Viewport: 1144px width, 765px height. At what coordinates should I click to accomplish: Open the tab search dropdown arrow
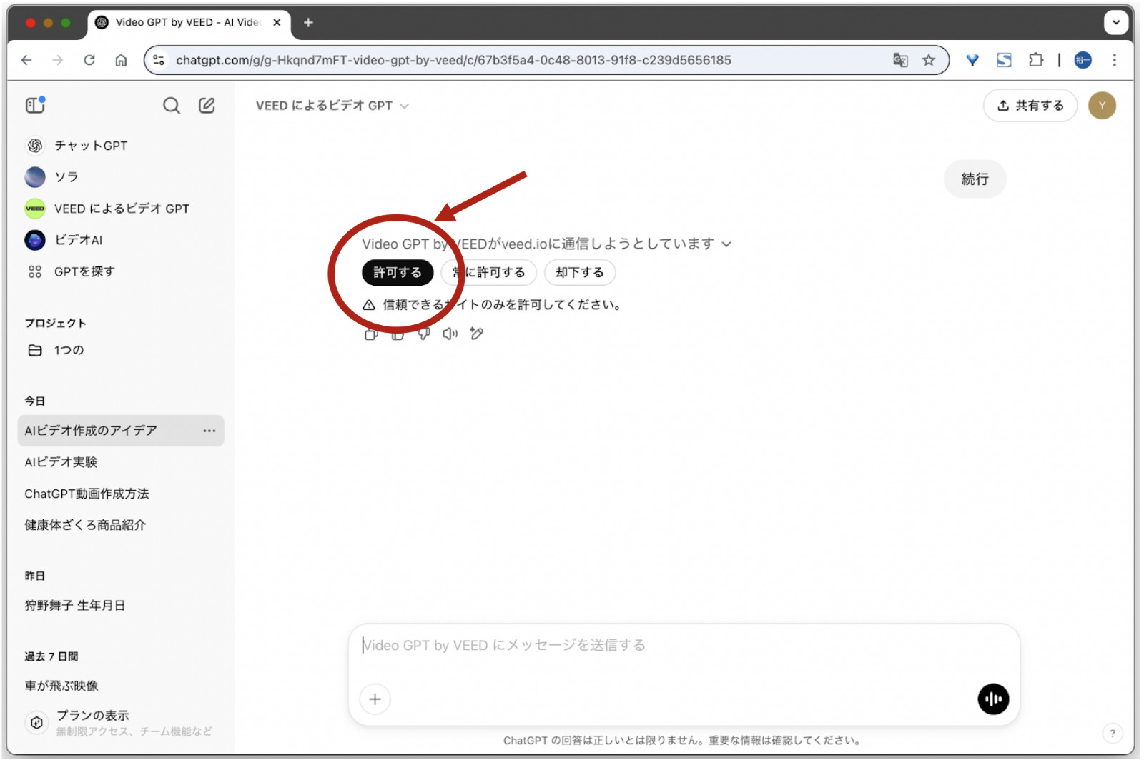pos(1115,23)
